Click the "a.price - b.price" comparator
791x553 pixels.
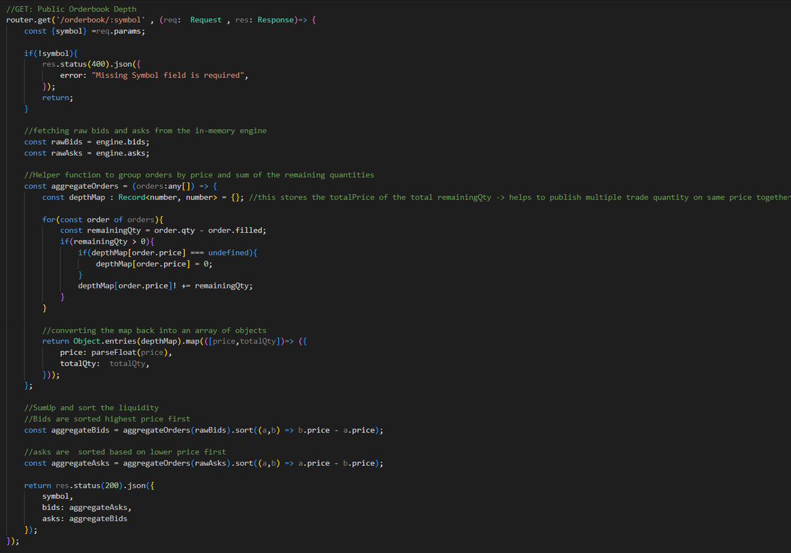click(x=337, y=463)
